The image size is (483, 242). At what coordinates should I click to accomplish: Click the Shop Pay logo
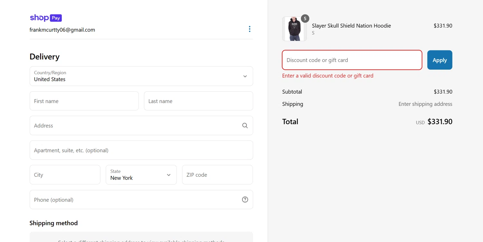pos(46,18)
